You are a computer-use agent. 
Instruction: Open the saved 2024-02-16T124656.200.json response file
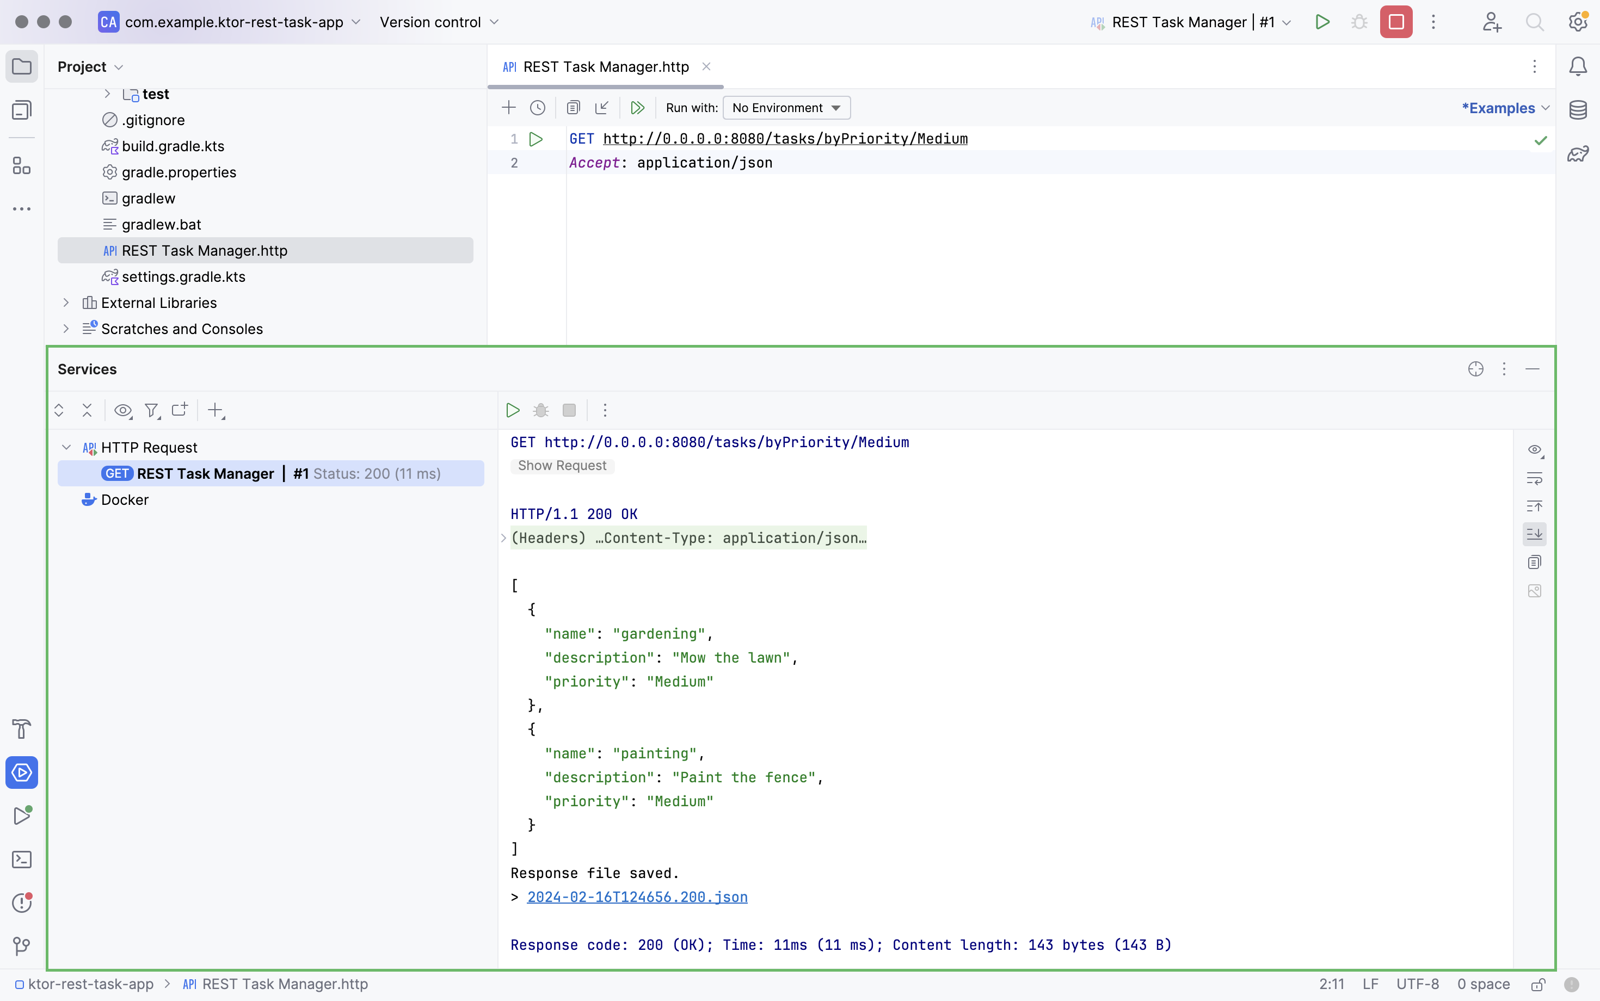click(x=636, y=897)
